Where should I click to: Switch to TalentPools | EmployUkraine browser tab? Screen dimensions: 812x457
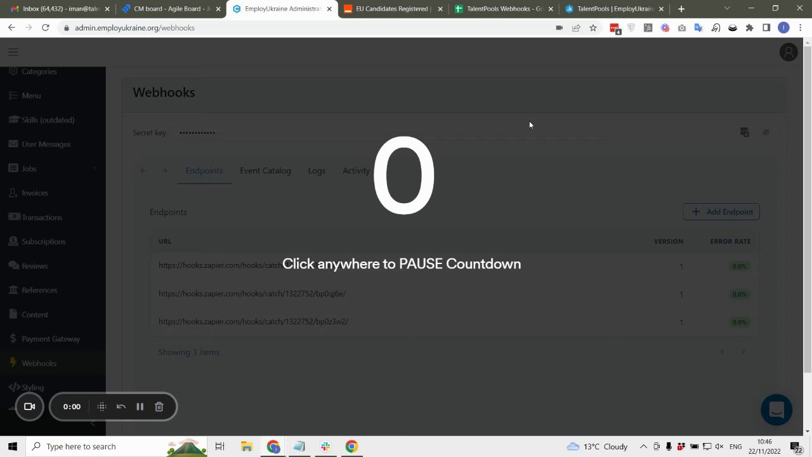tap(615, 9)
